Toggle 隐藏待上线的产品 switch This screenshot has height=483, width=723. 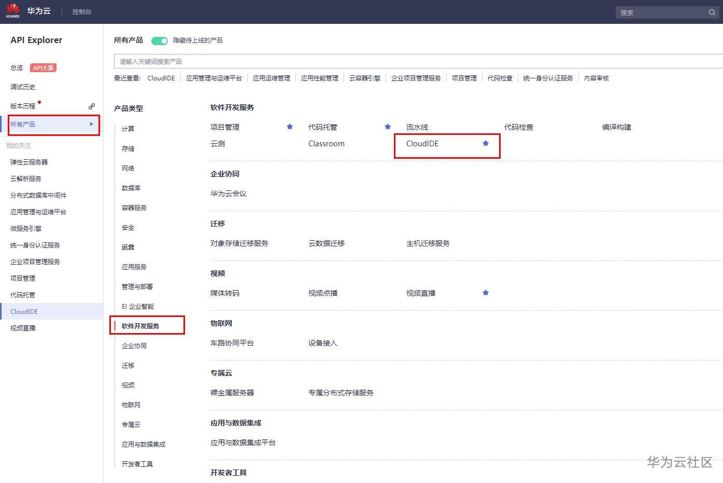(160, 40)
